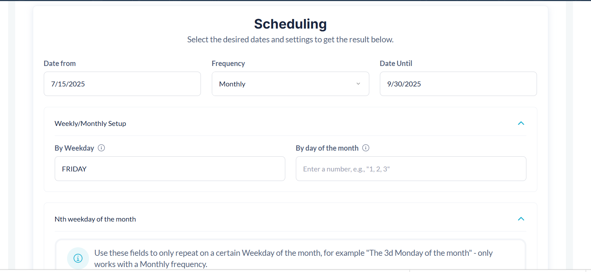Click the Weekly/Monthly Setup header title
This screenshot has width=591, height=272.
coord(90,123)
